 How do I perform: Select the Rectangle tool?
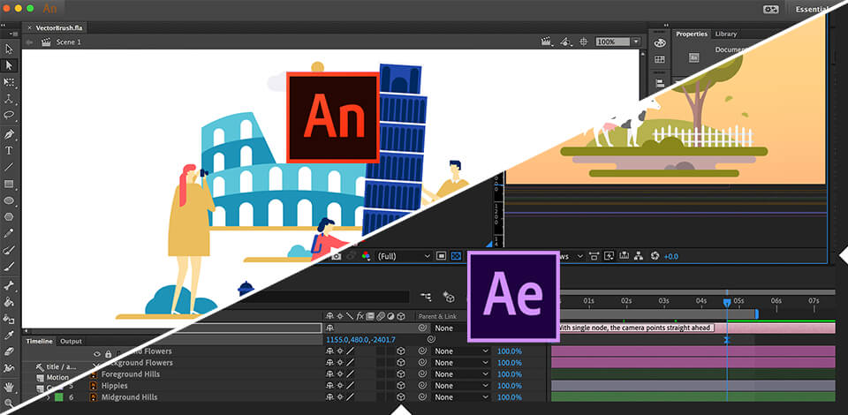tap(9, 184)
